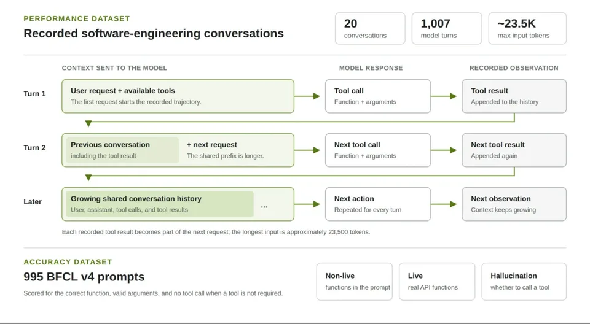Screen dimensions: 590x324
Task: Click arrow between Next tool call and Next tool result
Action: tap(444, 150)
